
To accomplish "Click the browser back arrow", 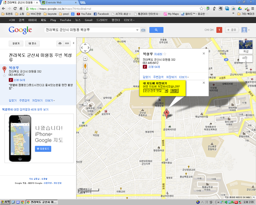I will (3, 9).
